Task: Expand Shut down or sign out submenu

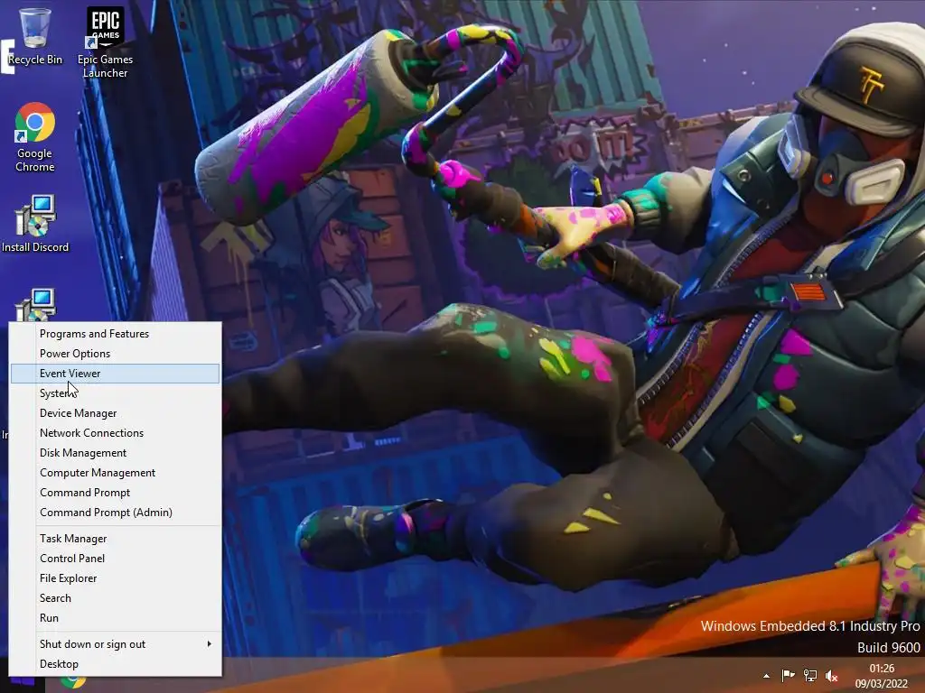Action: (x=115, y=644)
